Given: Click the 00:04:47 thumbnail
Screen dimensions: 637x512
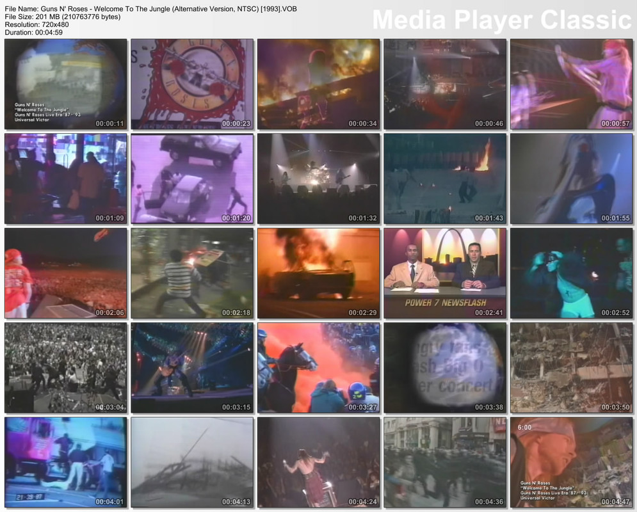Looking at the screenshot, I should click(x=572, y=463).
